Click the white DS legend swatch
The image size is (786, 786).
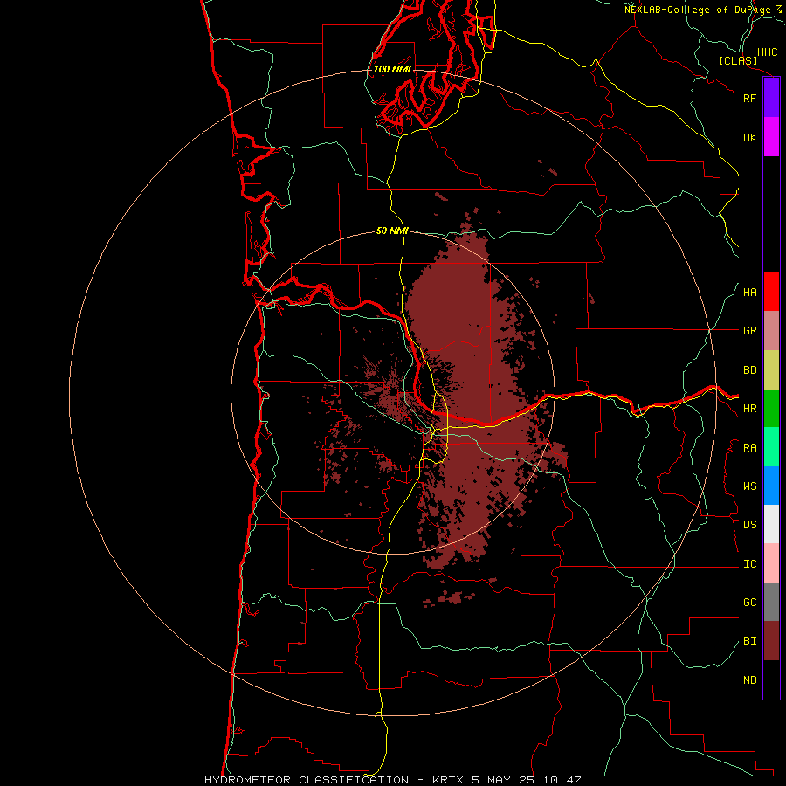(x=771, y=524)
